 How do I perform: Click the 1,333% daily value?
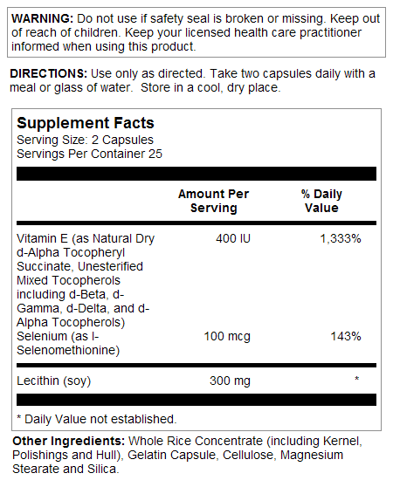click(341, 238)
